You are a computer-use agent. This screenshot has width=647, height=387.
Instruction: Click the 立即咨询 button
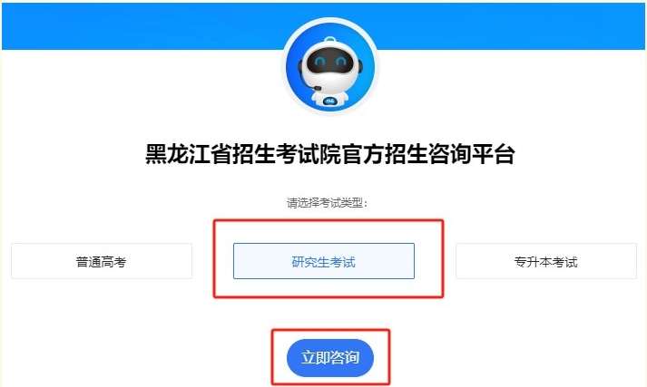click(x=330, y=357)
